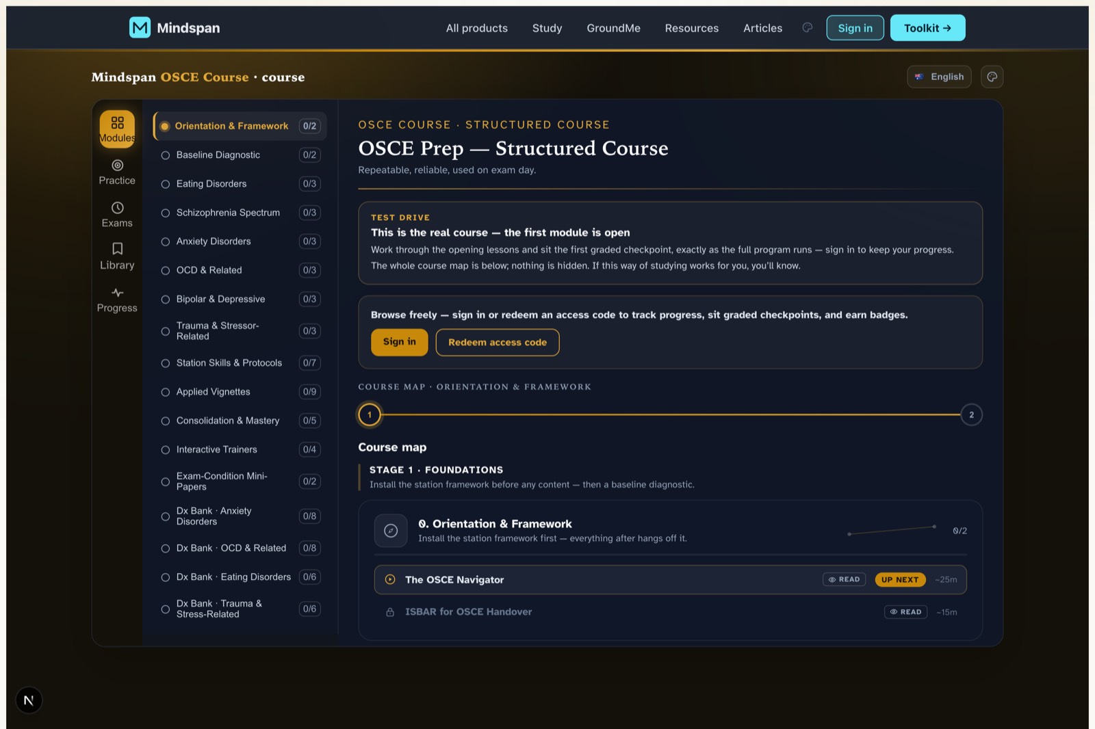The width and height of the screenshot is (1095, 729).
Task: Select Eating Disorders module
Action: 240,184
